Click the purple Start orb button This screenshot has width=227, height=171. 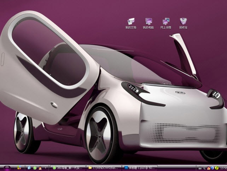7,167
